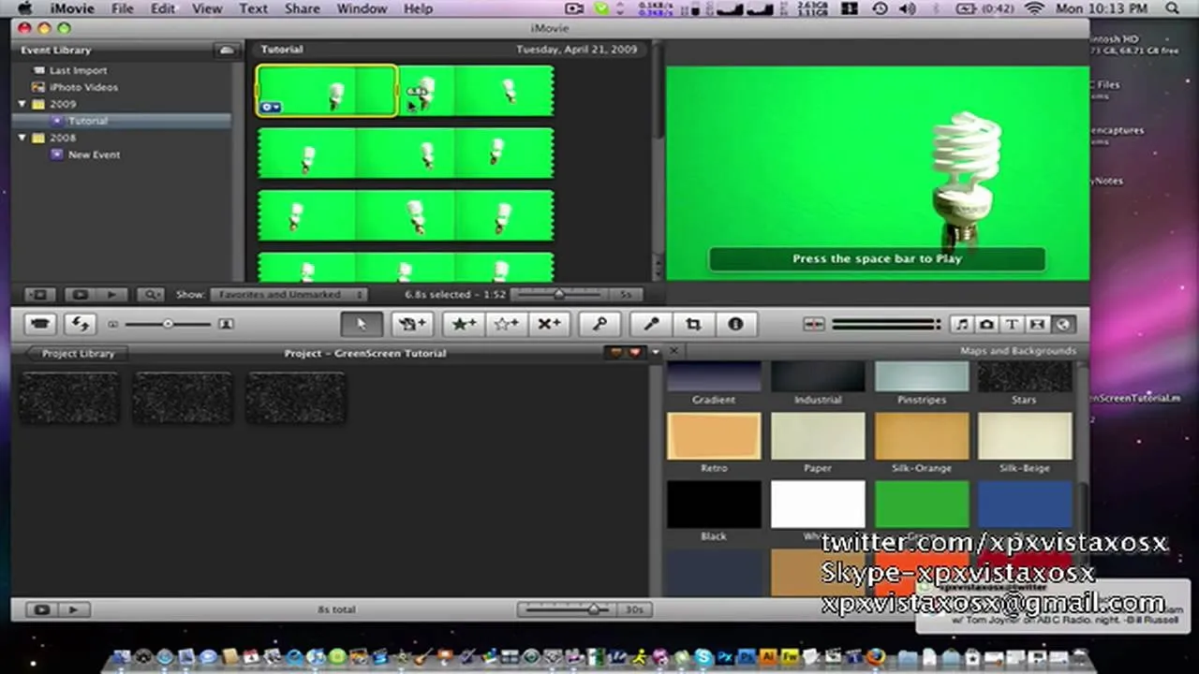The height and width of the screenshot is (674, 1199).
Task: Choose the Black background swatch
Action: point(714,505)
